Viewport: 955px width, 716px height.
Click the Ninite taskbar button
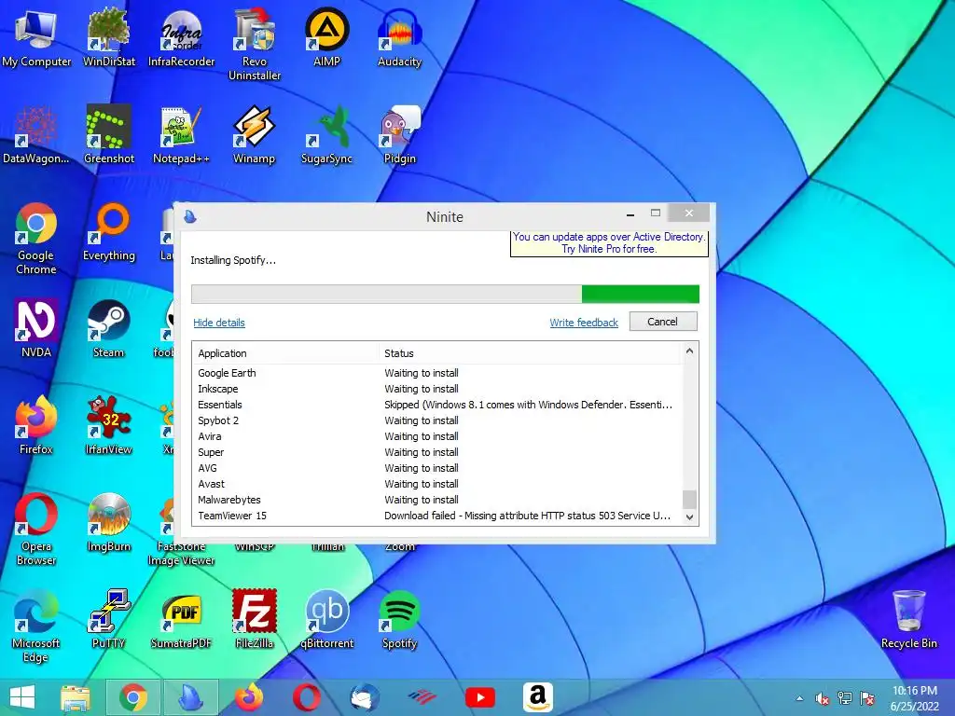click(x=190, y=697)
